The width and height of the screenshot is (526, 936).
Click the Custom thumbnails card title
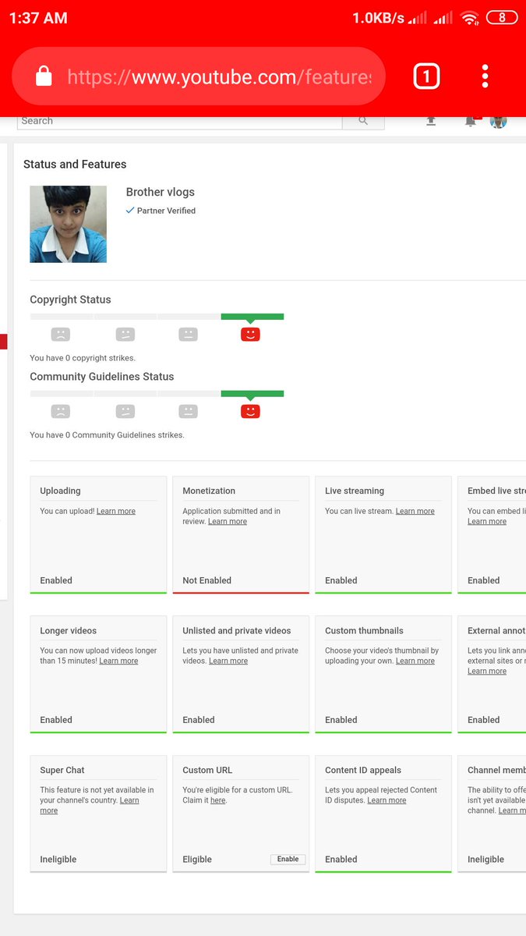click(364, 630)
